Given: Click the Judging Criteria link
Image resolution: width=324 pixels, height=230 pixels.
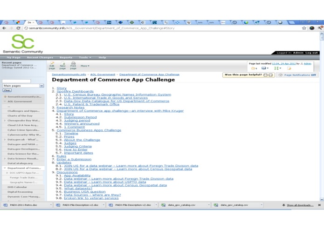Looking at the screenshot, I should pyautogui.click(x=78, y=147).
